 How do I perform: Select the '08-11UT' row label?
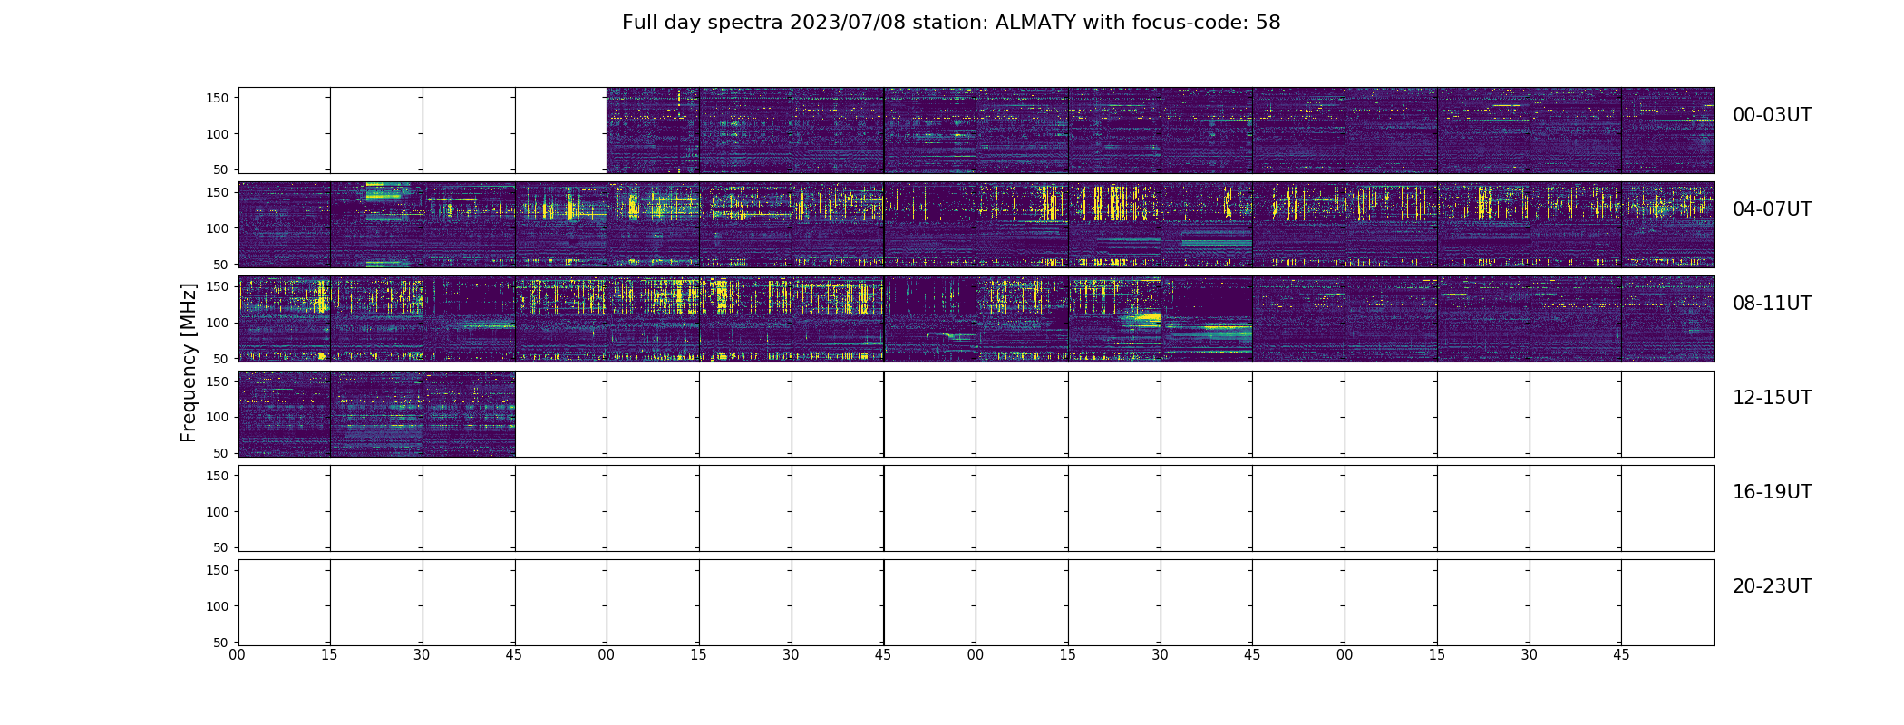[x=1772, y=304]
